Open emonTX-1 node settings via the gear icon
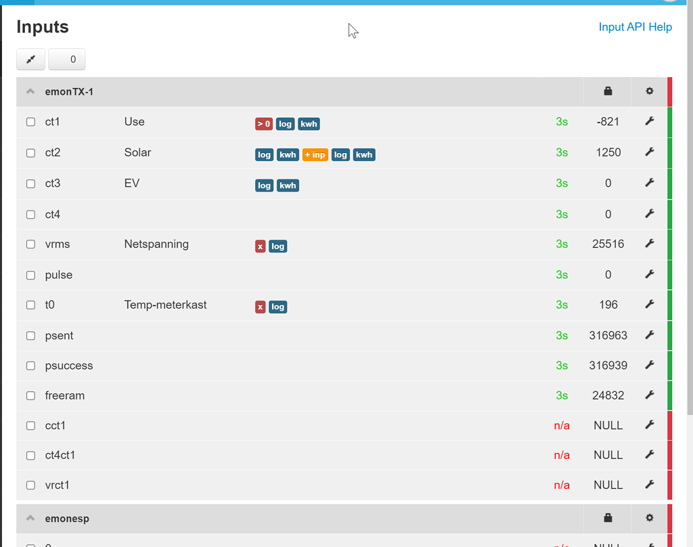The width and height of the screenshot is (693, 547). [649, 91]
